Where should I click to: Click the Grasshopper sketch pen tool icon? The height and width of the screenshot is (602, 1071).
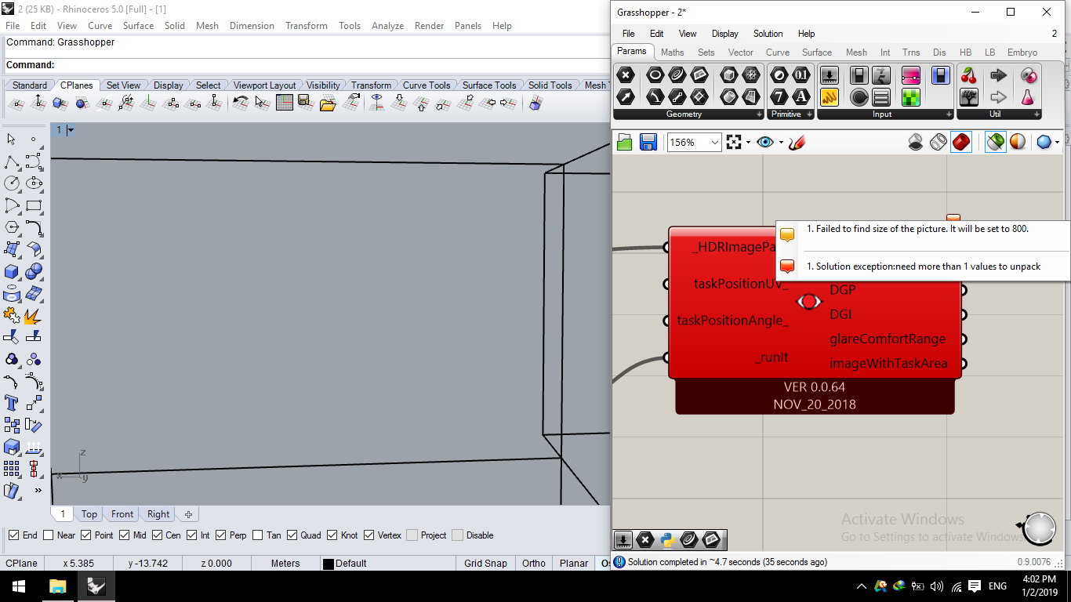[797, 142]
